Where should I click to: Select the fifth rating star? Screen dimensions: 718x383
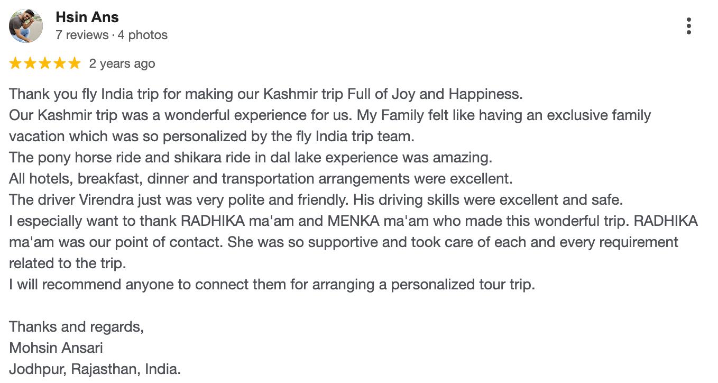[x=75, y=64]
